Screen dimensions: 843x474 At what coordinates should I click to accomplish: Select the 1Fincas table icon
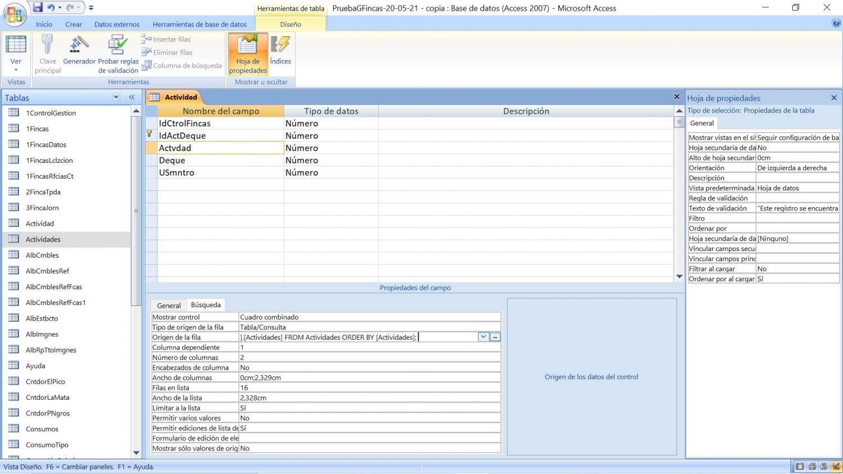pos(14,129)
